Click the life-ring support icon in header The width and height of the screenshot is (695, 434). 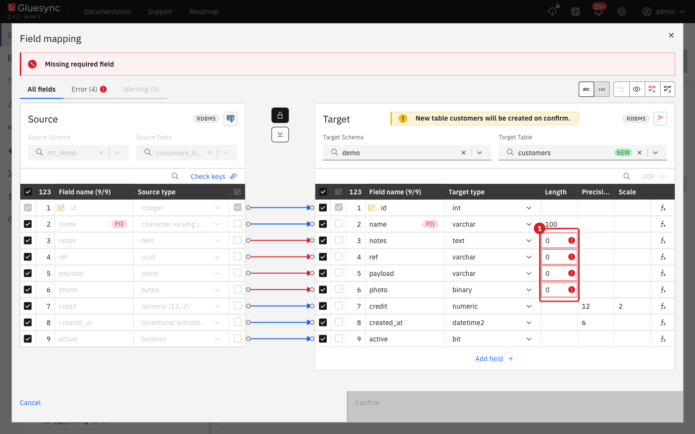point(575,12)
